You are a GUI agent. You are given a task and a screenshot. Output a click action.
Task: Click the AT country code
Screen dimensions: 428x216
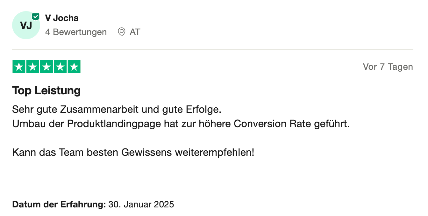pyautogui.click(x=135, y=32)
